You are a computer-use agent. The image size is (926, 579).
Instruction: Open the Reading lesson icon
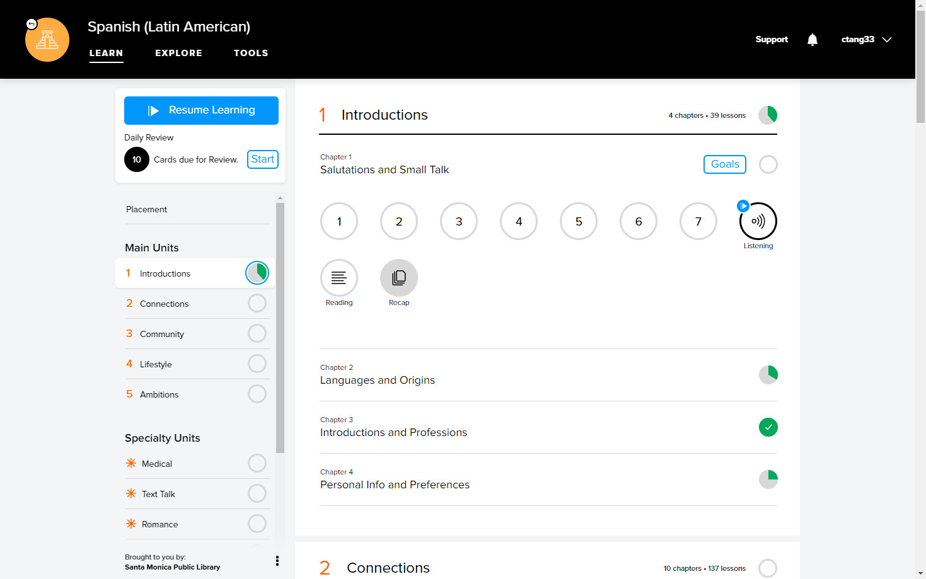coord(339,278)
